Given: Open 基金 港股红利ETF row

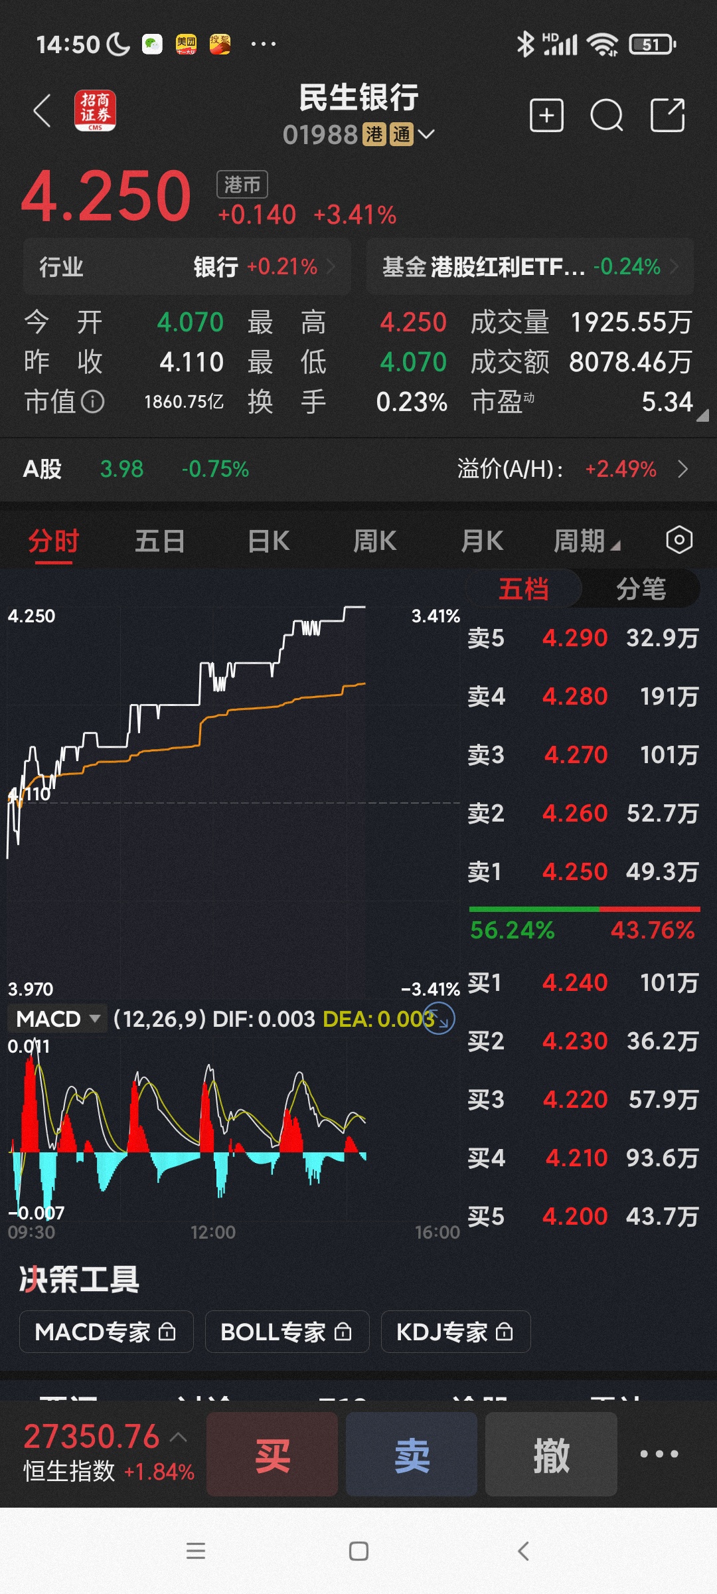Looking at the screenshot, I should 530,267.
